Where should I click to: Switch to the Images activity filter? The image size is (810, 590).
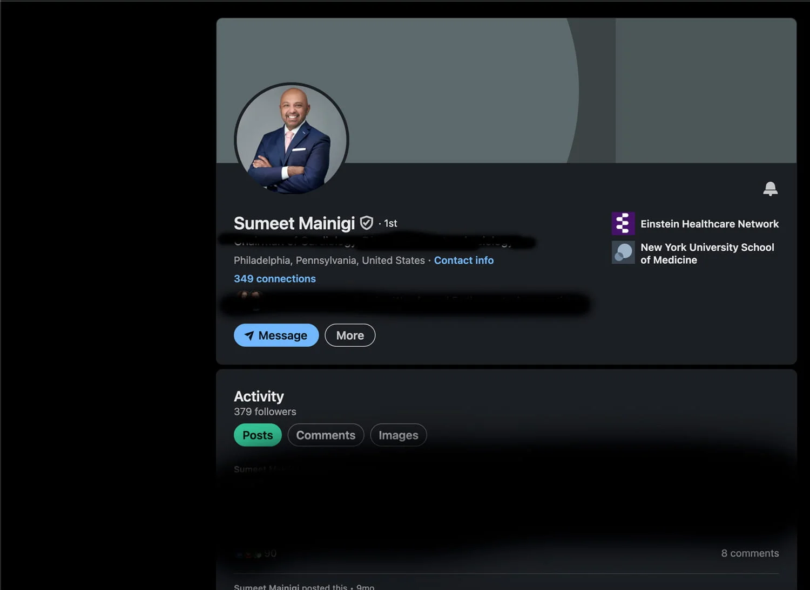click(x=398, y=435)
